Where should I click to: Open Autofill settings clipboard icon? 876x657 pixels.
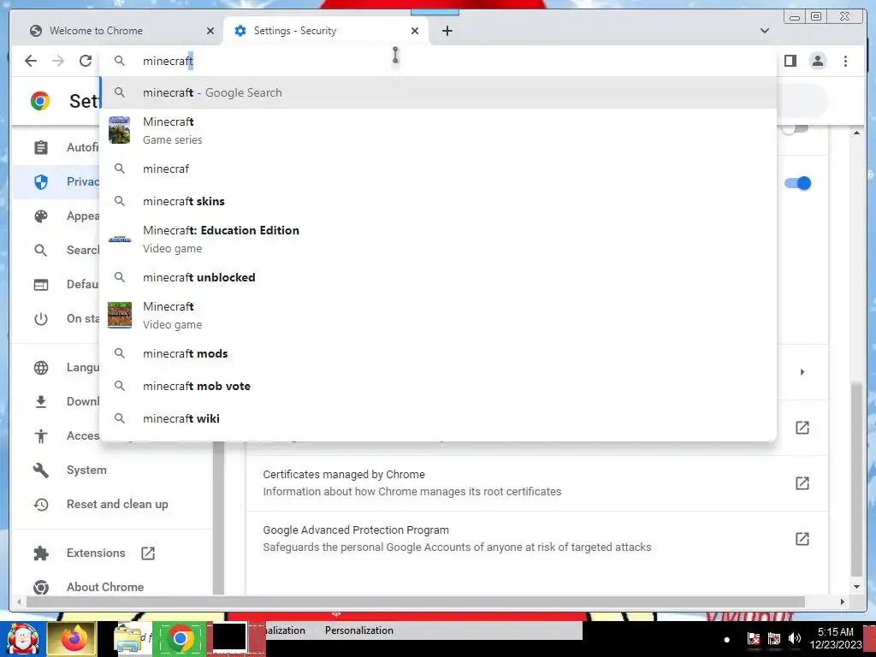(x=41, y=147)
